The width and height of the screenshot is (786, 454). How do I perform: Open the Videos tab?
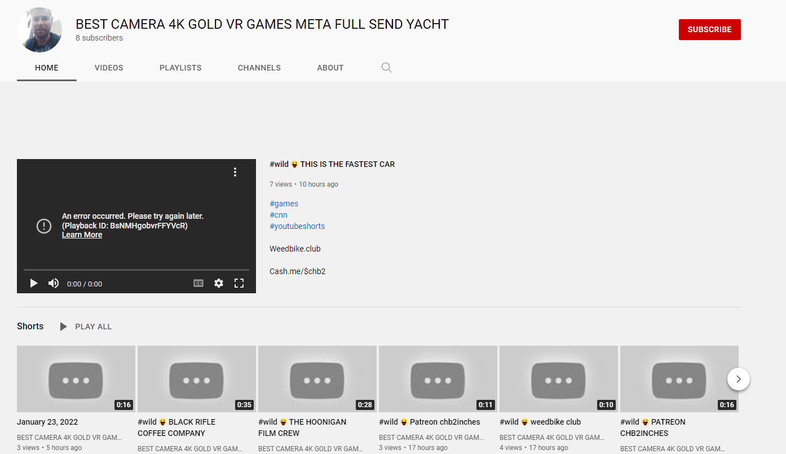[x=109, y=68]
